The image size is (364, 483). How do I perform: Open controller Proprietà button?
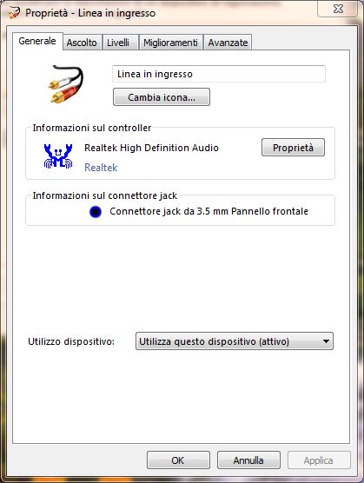click(x=293, y=148)
